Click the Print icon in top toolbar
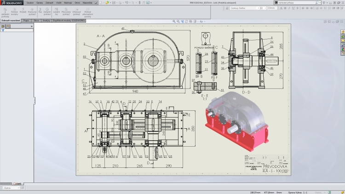Image resolution: width=345 pixels, height=194 pixels. 120,3
